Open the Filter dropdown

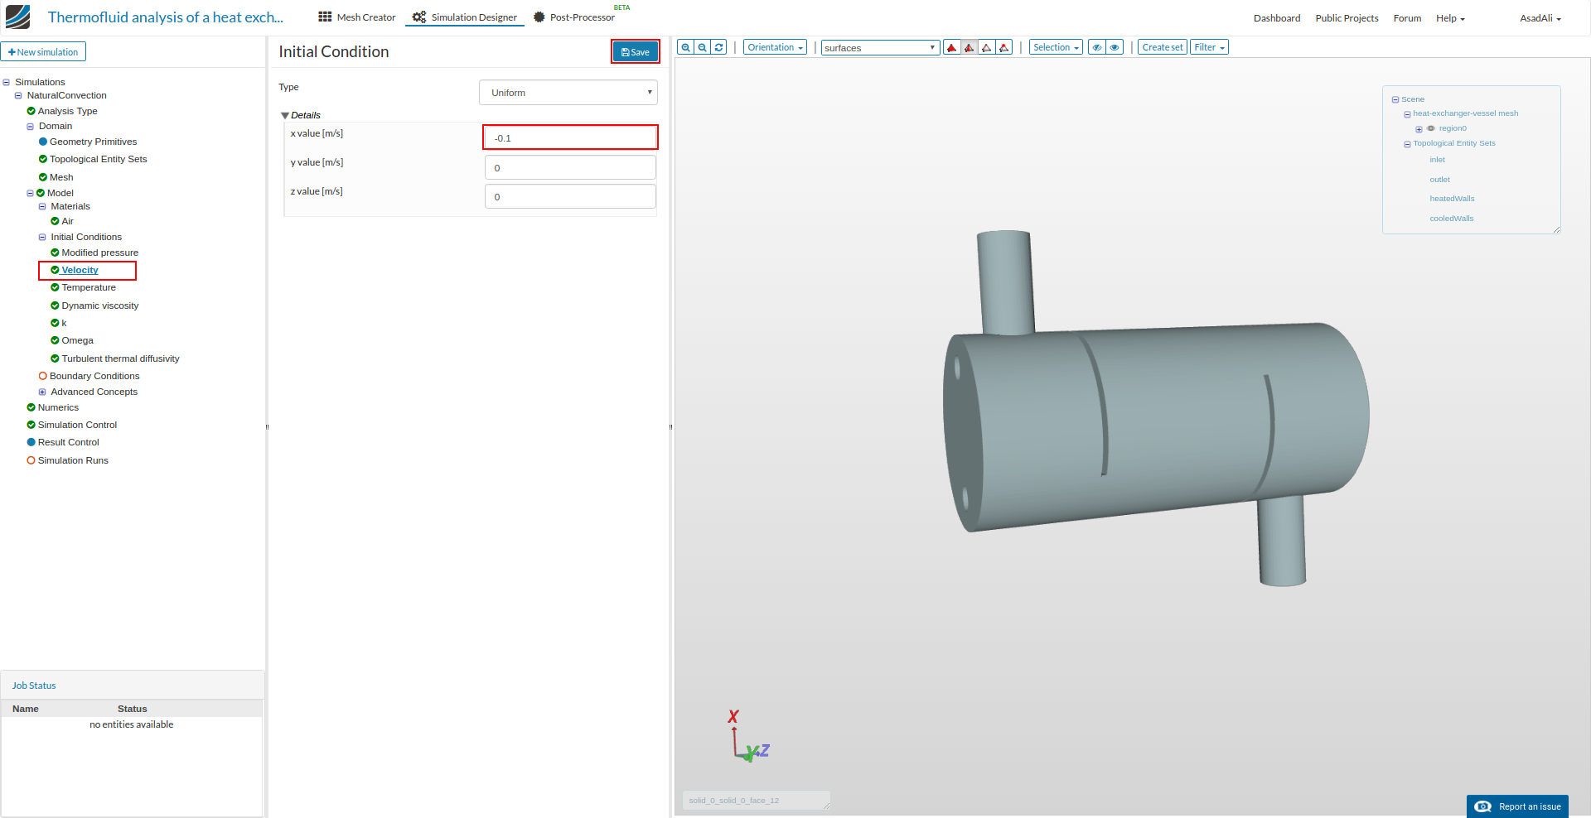(1209, 47)
